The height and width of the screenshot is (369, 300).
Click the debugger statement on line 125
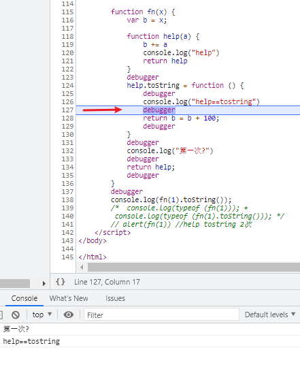(x=159, y=94)
